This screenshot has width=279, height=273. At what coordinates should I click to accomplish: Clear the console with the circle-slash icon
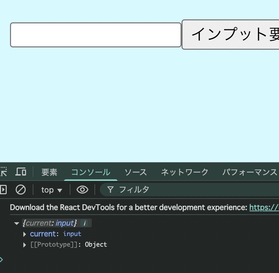click(x=21, y=190)
